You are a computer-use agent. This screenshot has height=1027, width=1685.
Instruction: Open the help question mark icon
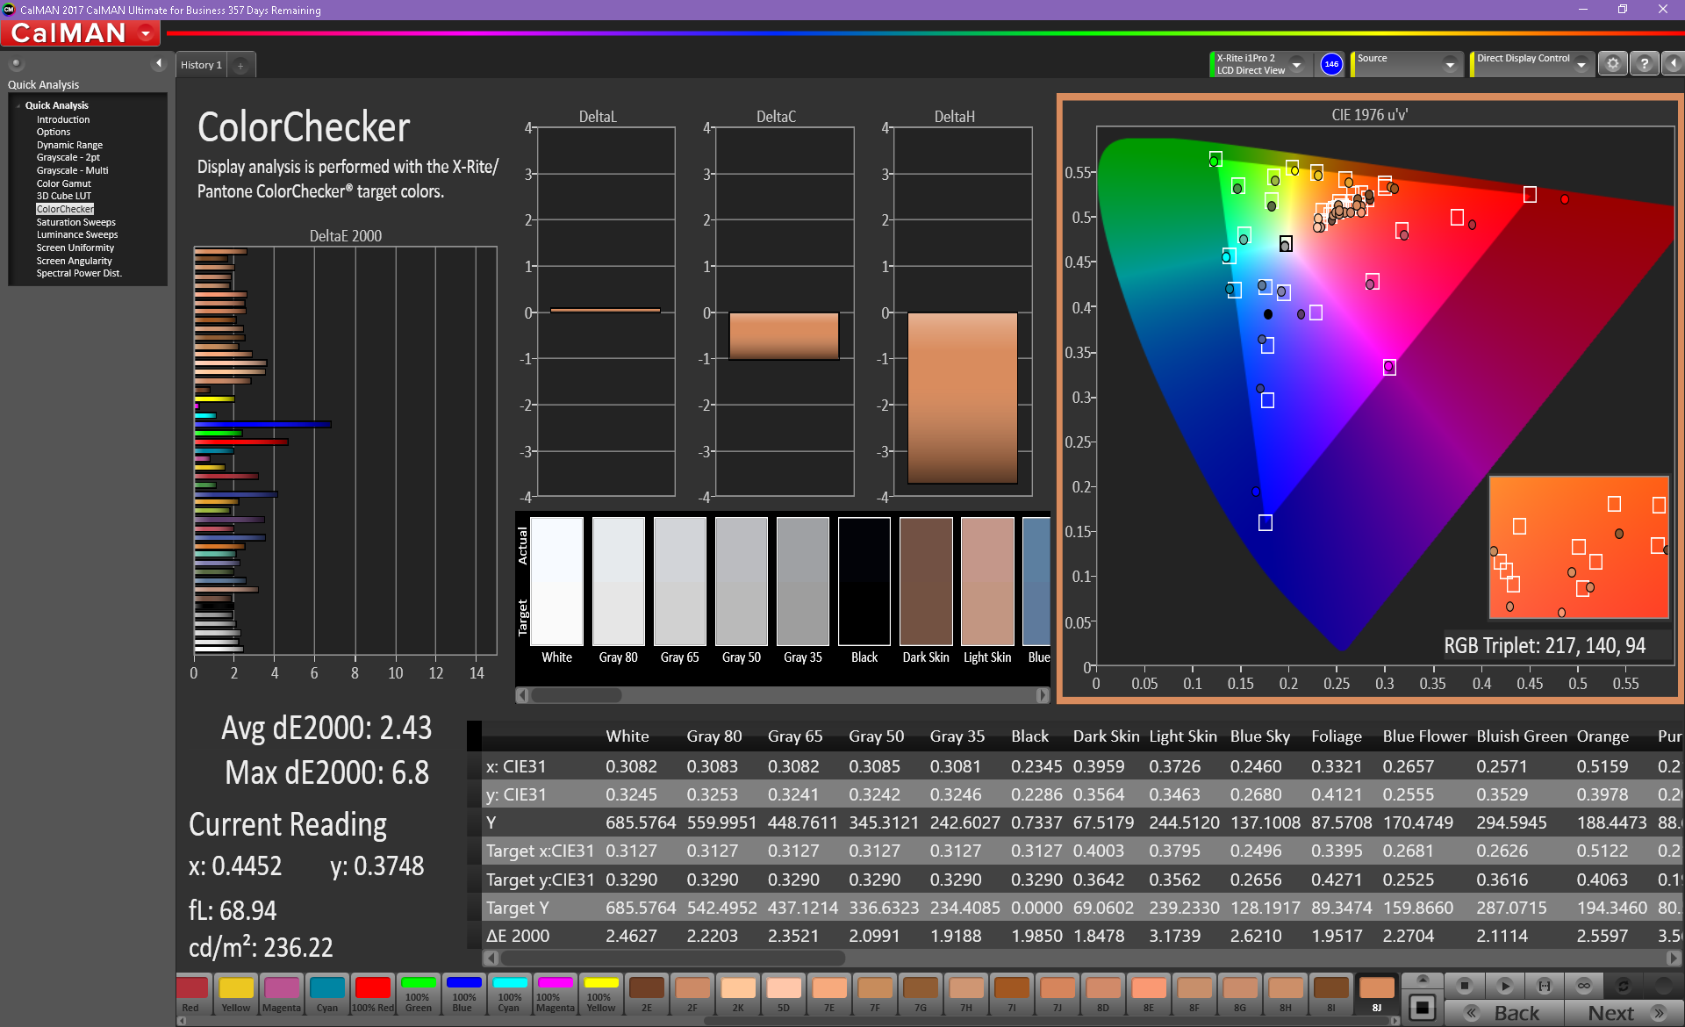[x=1644, y=64]
